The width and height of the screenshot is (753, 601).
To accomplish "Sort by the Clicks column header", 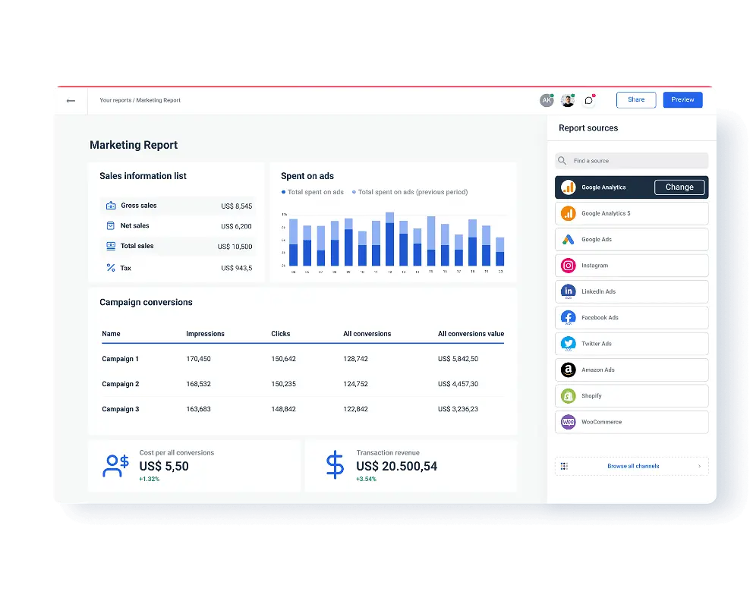I will 280,334.
